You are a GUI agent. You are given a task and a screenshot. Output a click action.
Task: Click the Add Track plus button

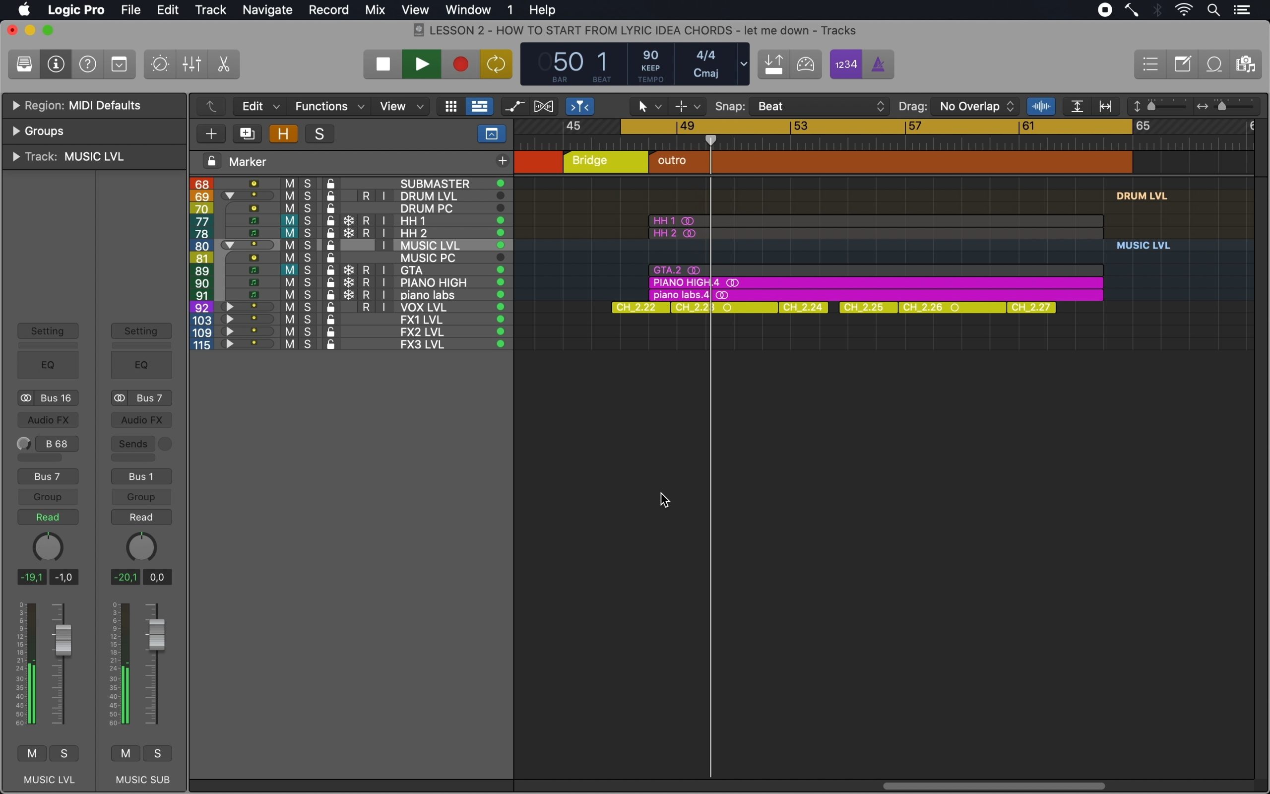tap(211, 134)
